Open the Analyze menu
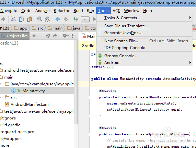The height and width of the screenshot is (148, 196). (42, 11)
